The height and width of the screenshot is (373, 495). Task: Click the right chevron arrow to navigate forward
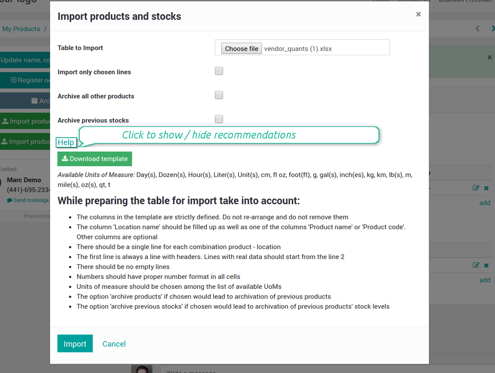493,28
